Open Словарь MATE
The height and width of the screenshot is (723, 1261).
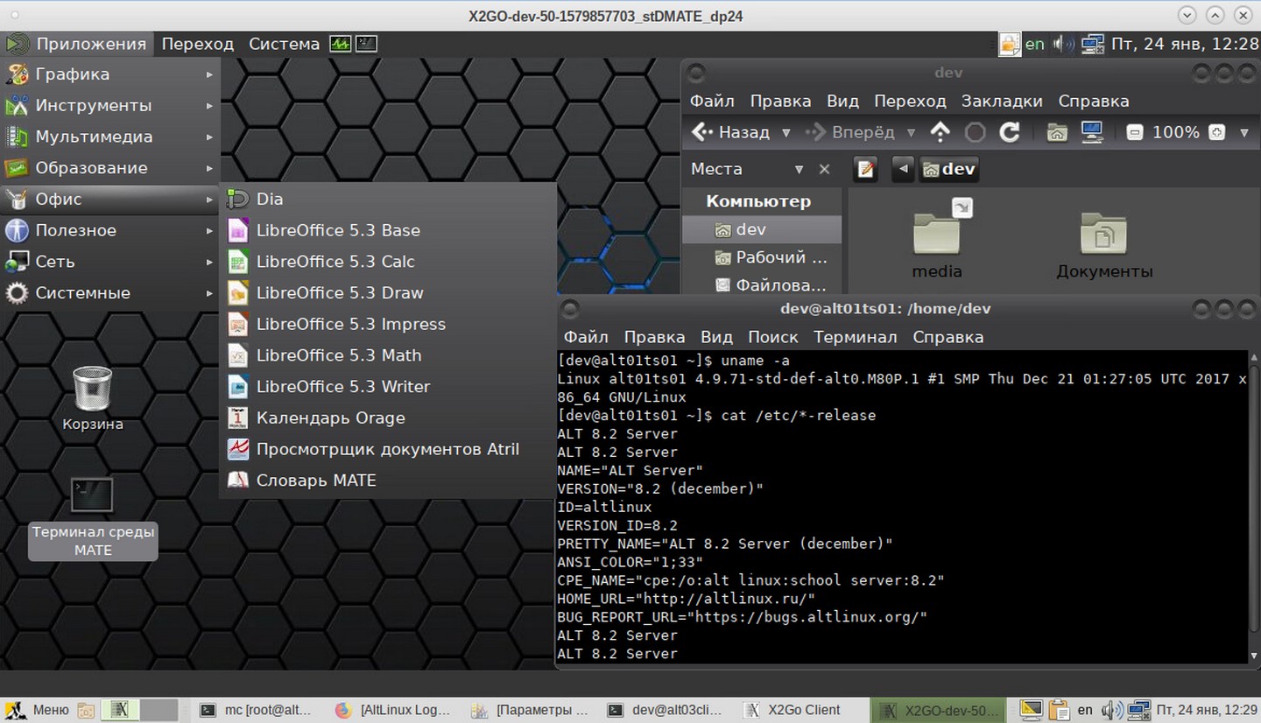388,481
